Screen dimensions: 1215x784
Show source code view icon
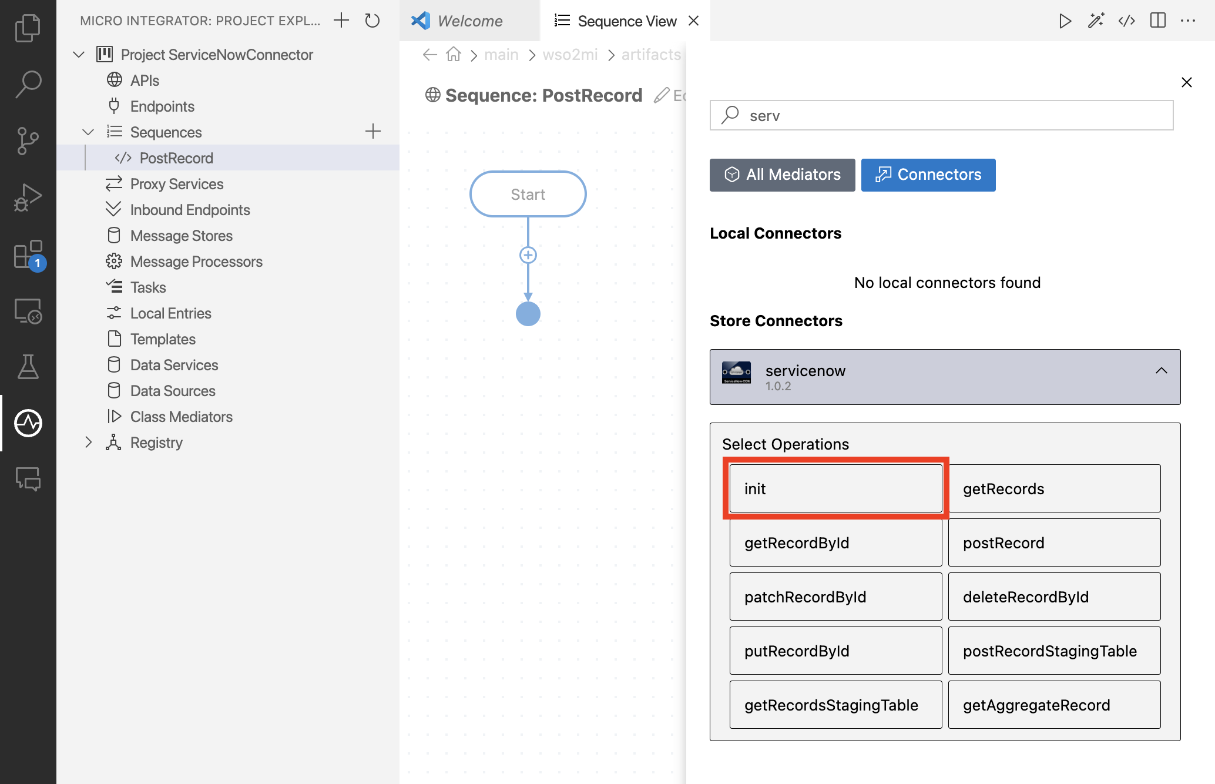1126,21
